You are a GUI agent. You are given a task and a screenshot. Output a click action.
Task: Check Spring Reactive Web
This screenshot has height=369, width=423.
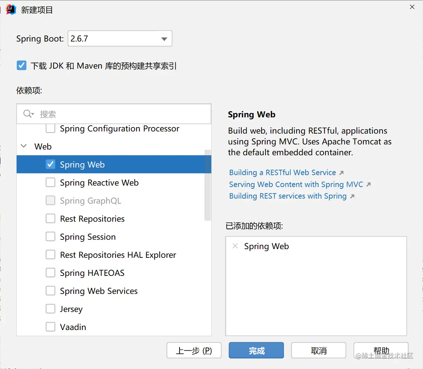(x=51, y=182)
